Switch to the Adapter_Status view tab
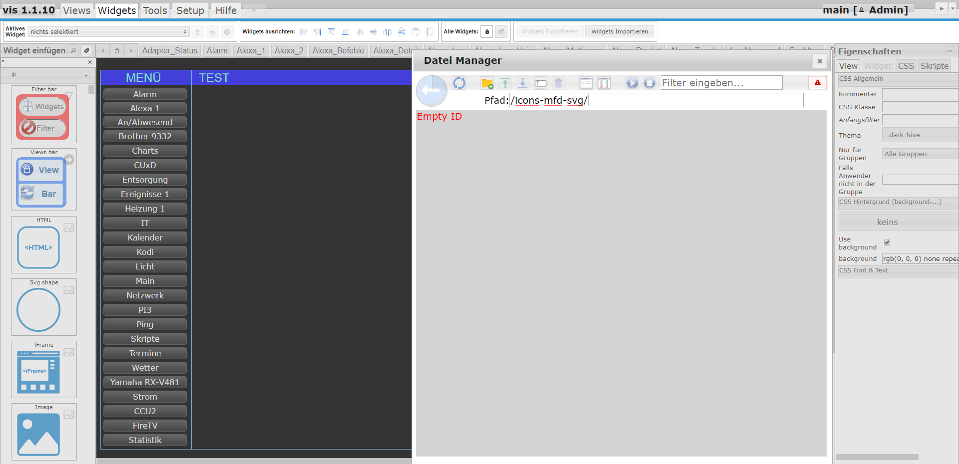Screen dimensions: 959x464 tap(170, 51)
